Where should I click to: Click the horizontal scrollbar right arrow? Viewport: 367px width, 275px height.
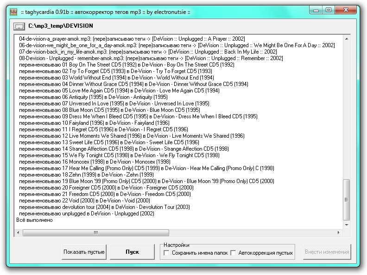(x=338, y=232)
